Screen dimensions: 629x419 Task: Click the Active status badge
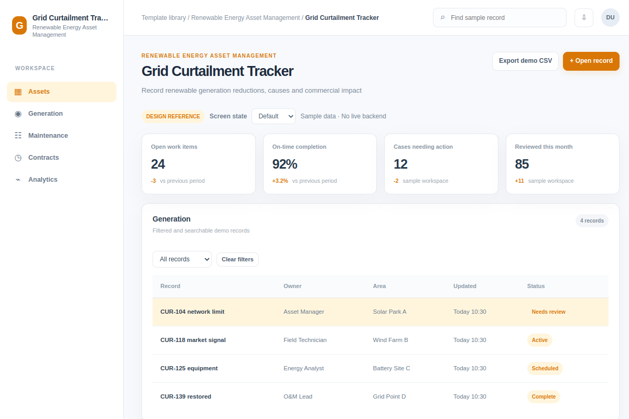pos(539,340)
